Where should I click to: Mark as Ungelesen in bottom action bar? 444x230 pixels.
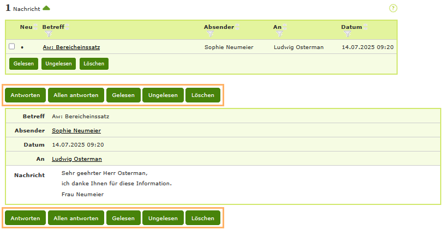(x=163, y=219)
